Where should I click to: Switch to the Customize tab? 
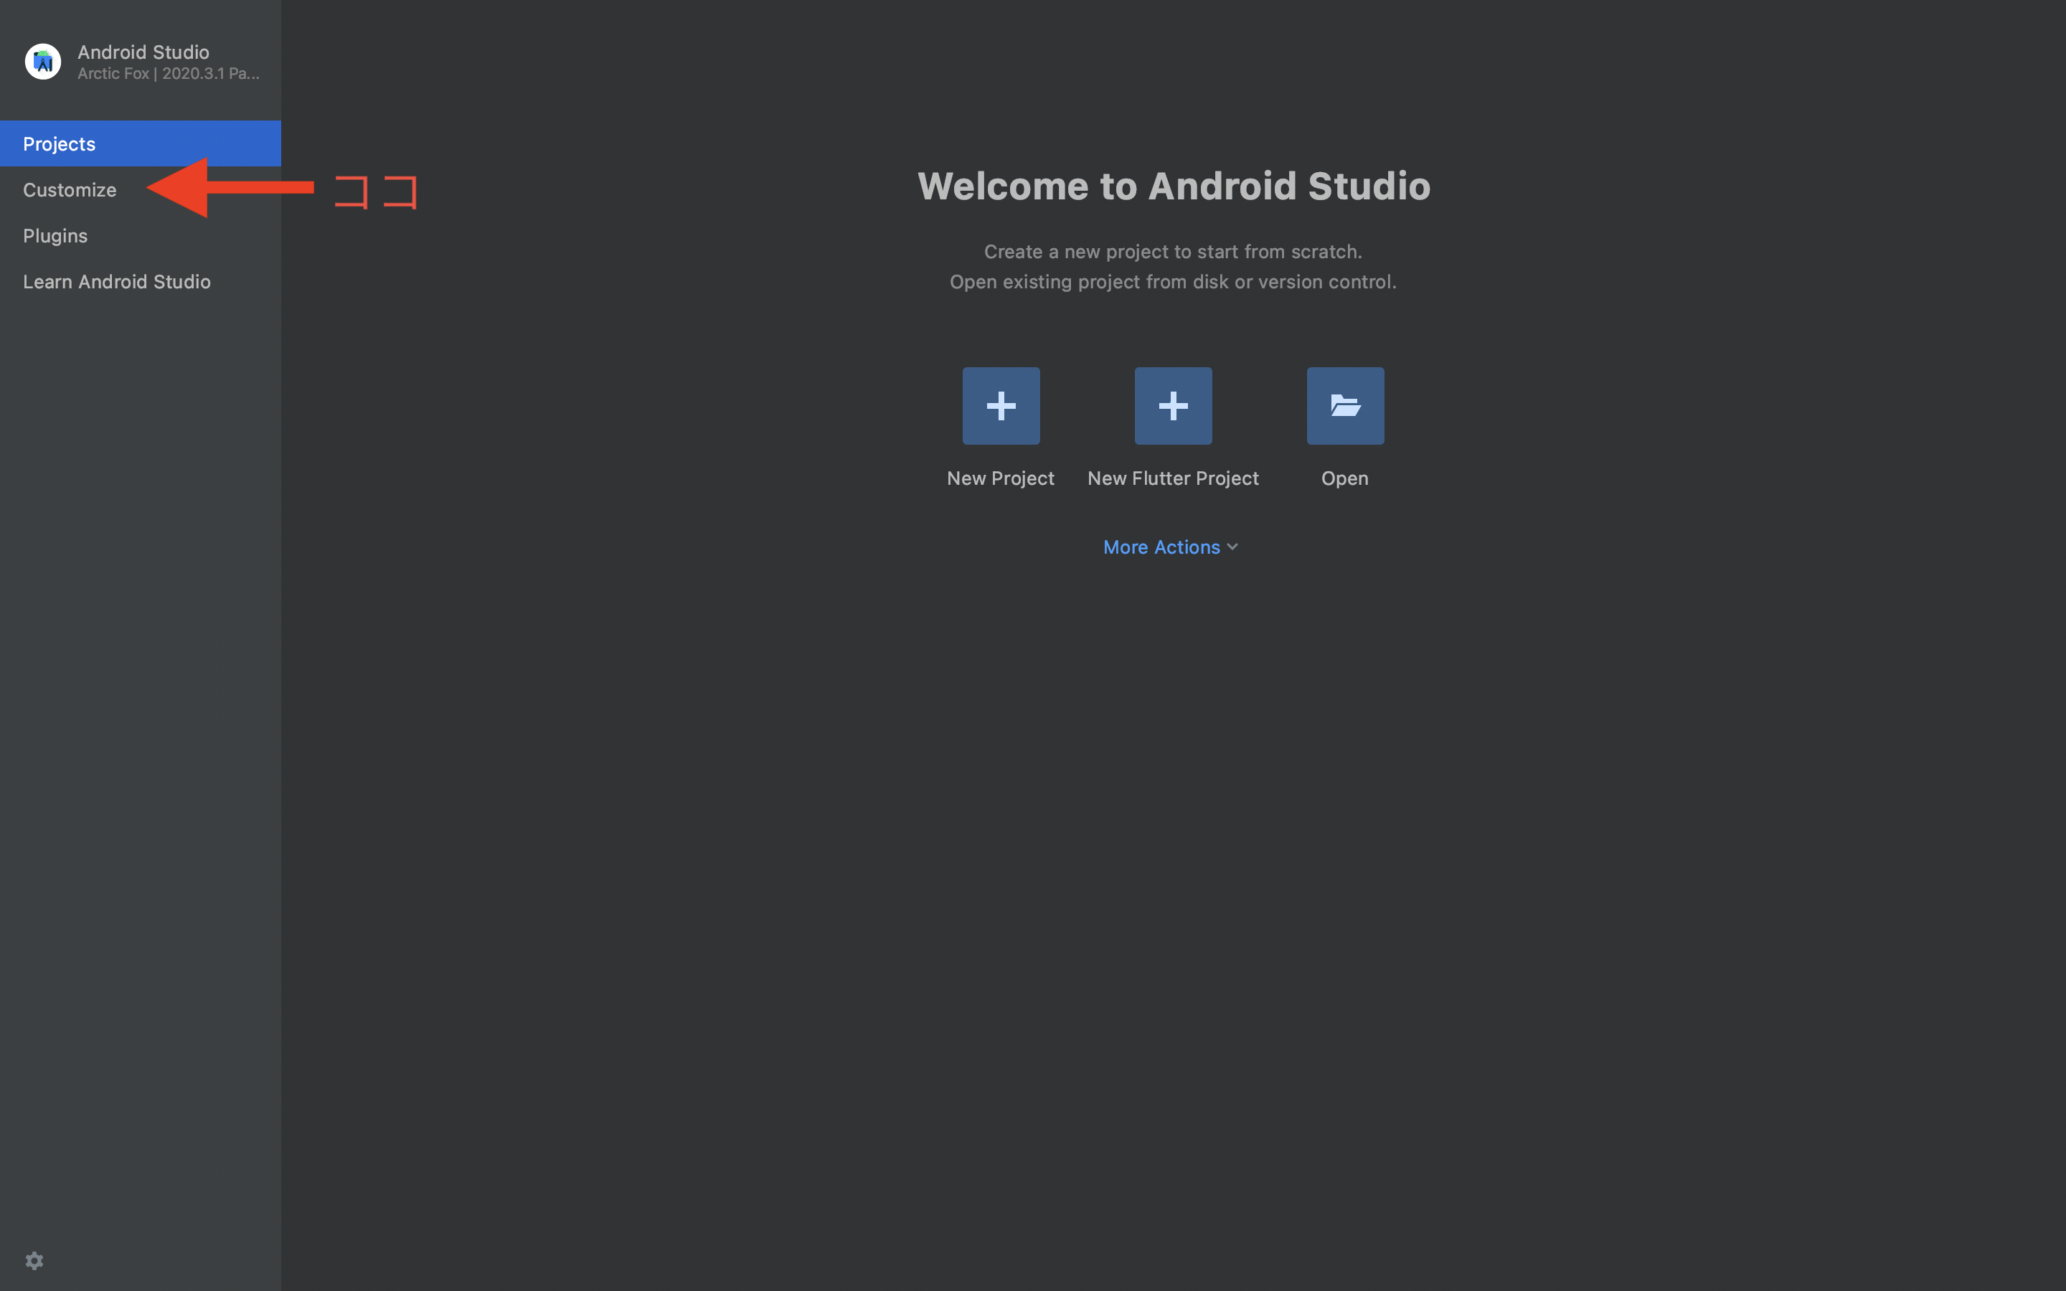[140, 189]
